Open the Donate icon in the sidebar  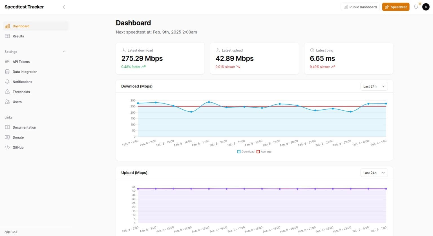(7, 137)
